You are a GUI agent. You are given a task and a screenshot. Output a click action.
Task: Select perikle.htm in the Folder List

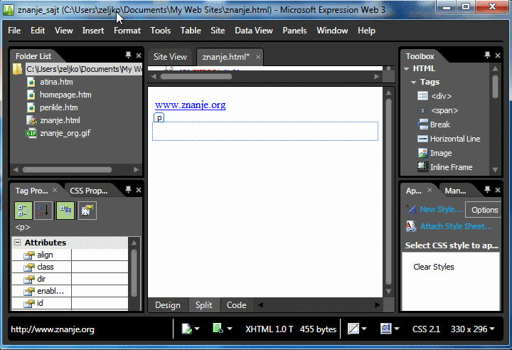click(58, 107)
